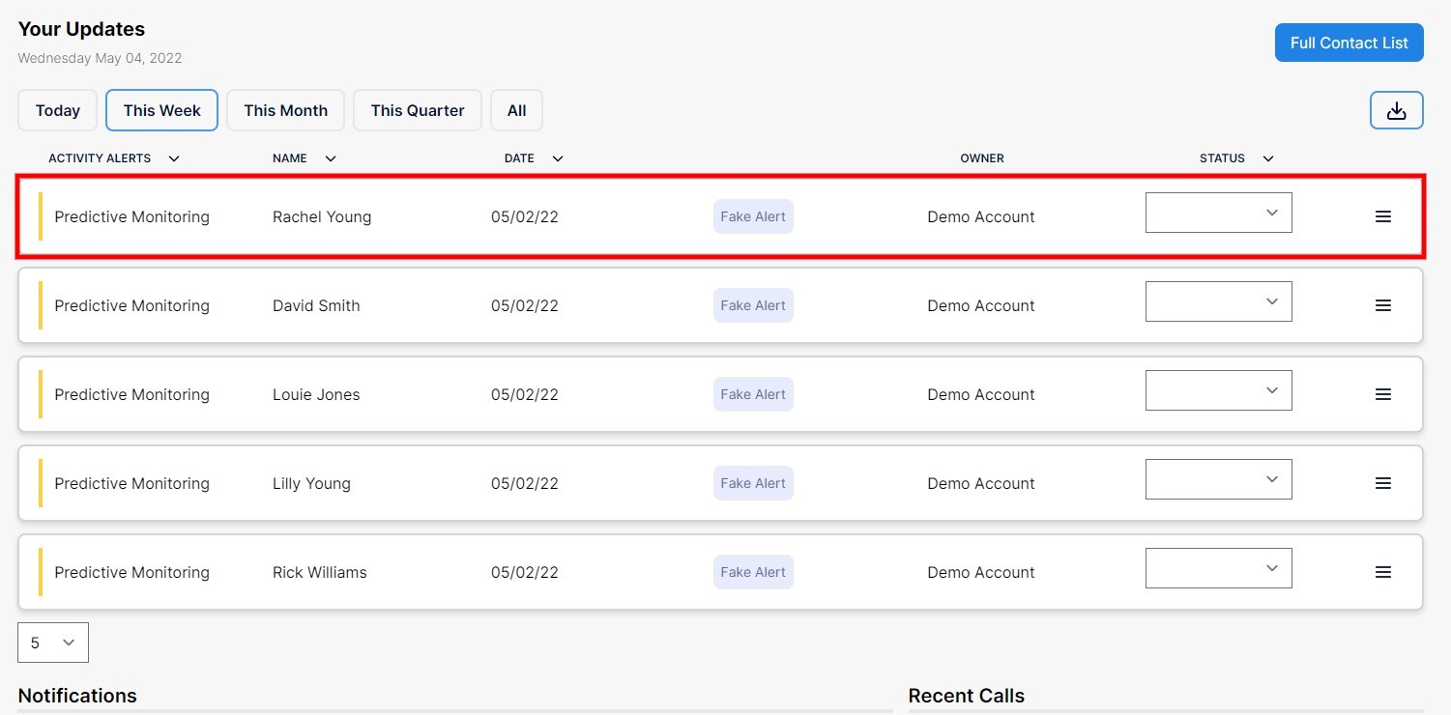Click the download/export icon
Image resolution: width=1451 pixels, height=715 pixels.
1396,110
